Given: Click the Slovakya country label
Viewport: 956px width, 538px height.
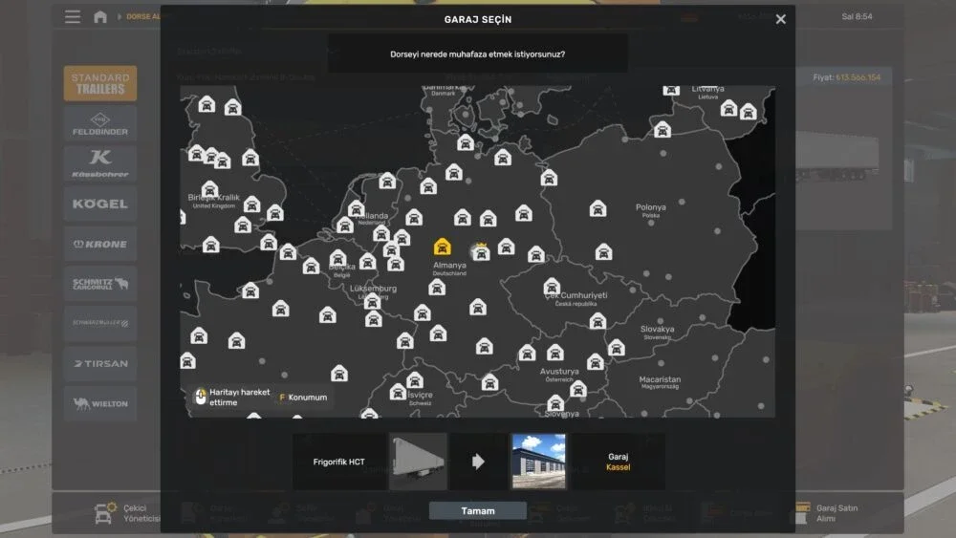Looking at the screenshot, I should (658, 332).
